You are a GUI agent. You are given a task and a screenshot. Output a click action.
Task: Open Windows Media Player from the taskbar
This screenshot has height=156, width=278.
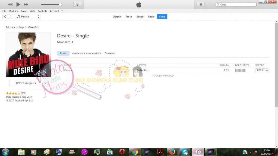34,152
